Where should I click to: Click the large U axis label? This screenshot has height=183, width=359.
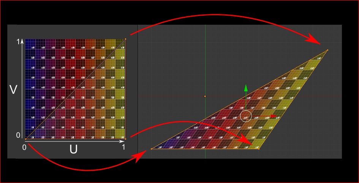click(x=73, y=150)
